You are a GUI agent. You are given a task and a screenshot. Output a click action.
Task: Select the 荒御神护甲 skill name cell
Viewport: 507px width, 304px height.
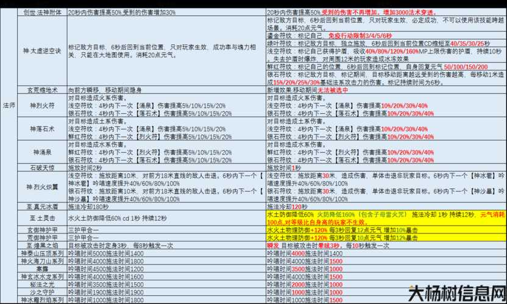(43, 238)
